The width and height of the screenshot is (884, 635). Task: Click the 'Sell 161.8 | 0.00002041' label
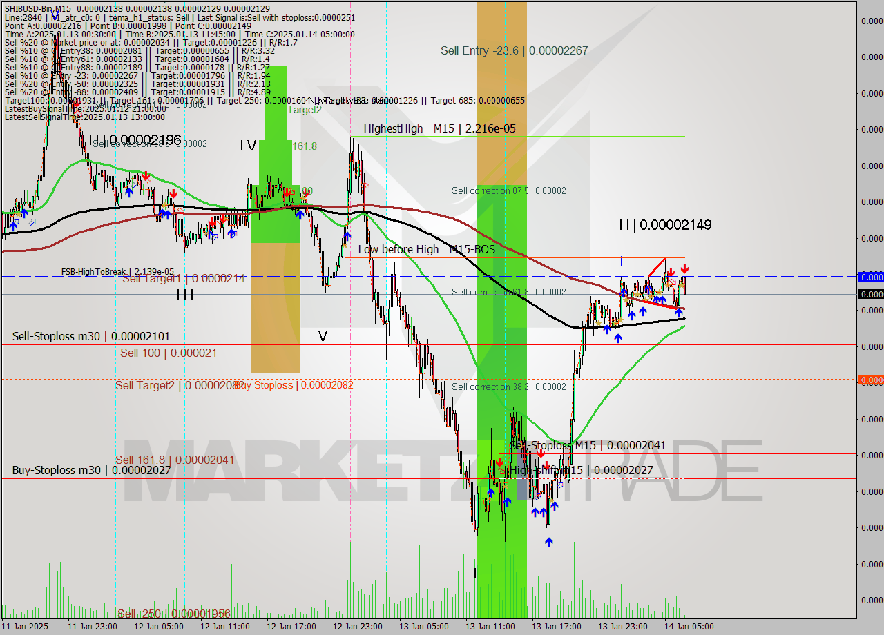pyautogui.click(x=175, y=460)
